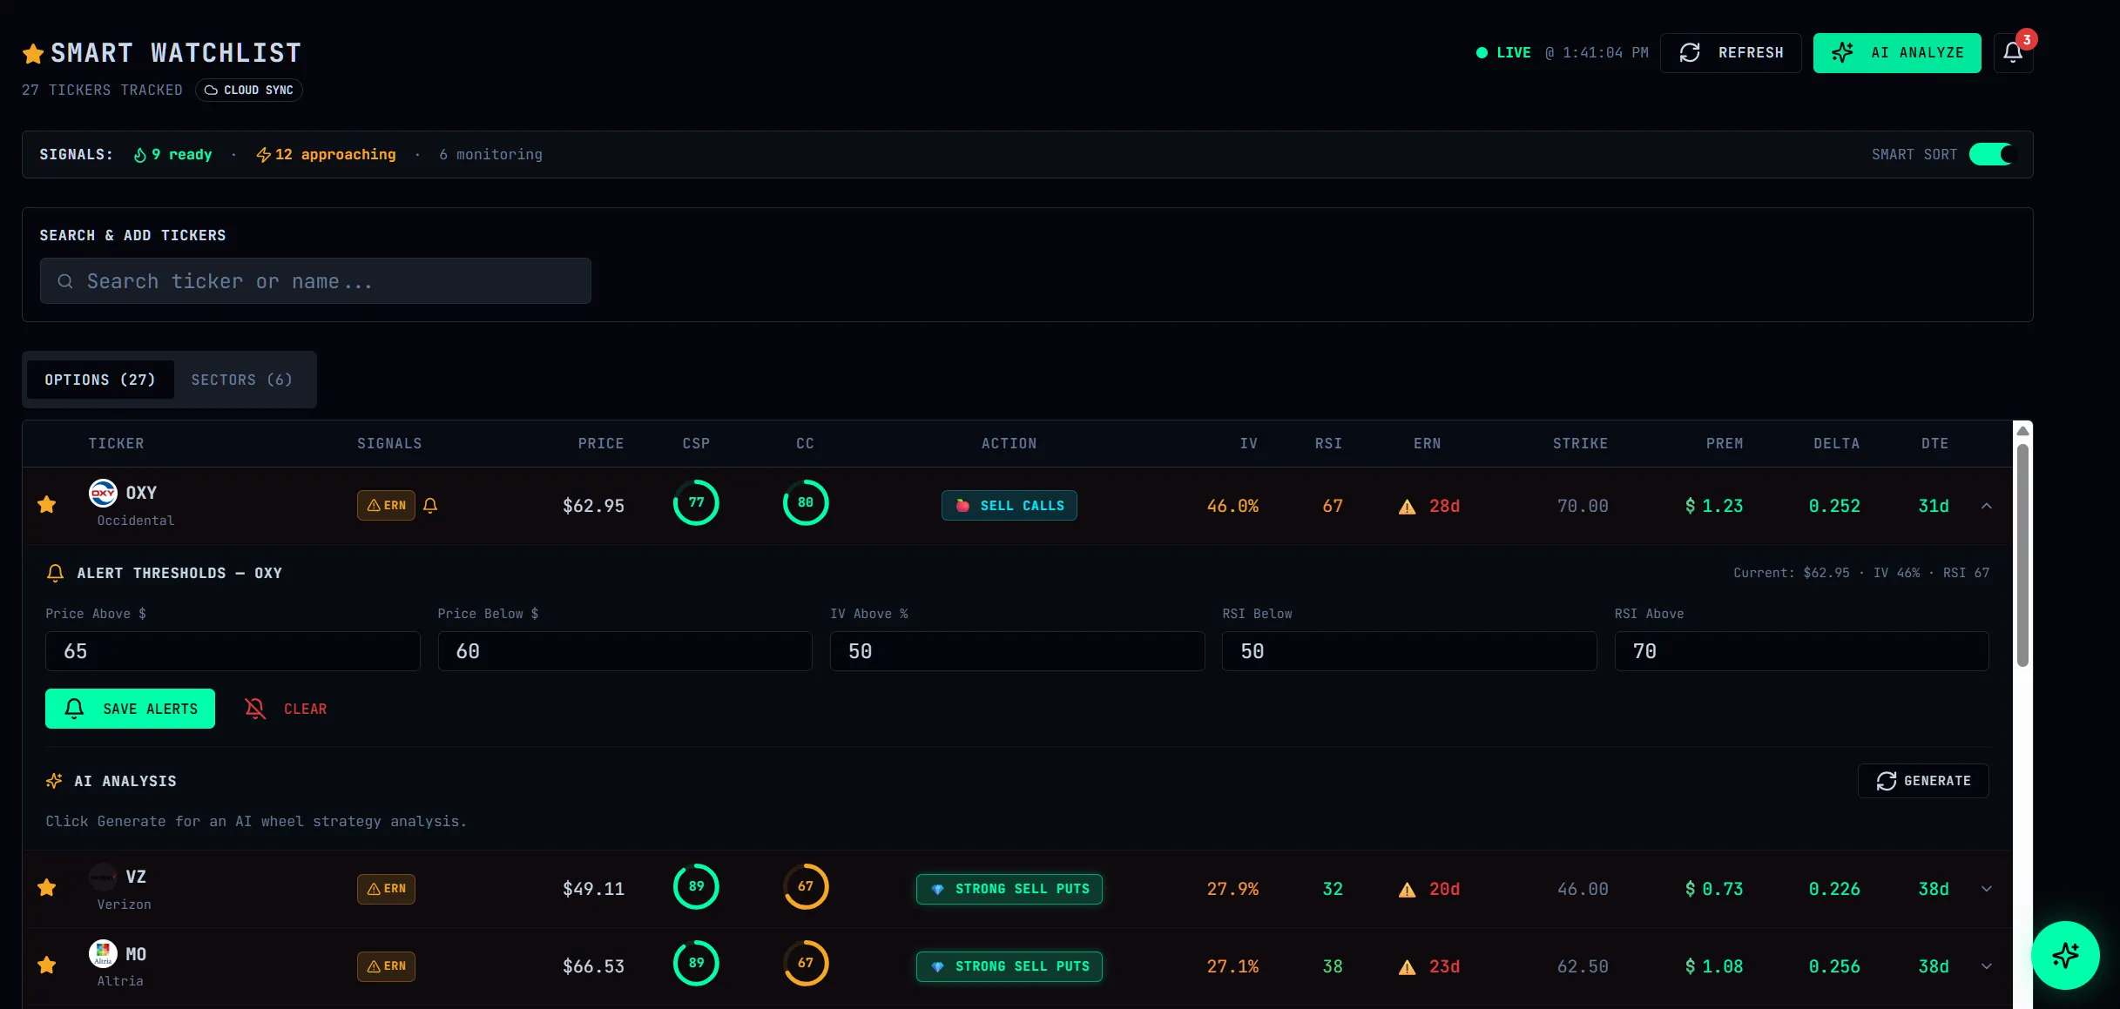Click the magnifier icon in search field

65,281
